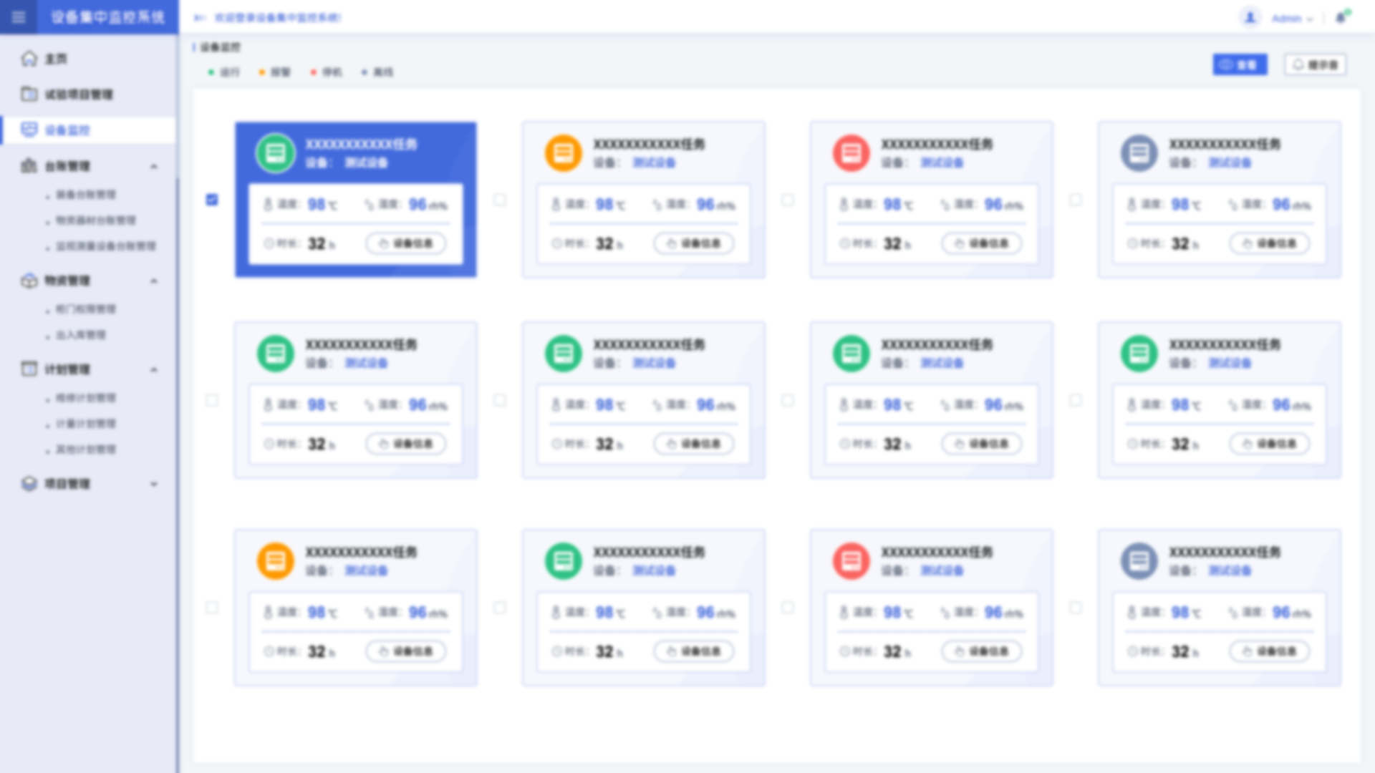Collapse the 台账管理 section with its chevron
The width and height of the screenshot is (1375, 773).
pyautogui.click(x=154, y=166)
